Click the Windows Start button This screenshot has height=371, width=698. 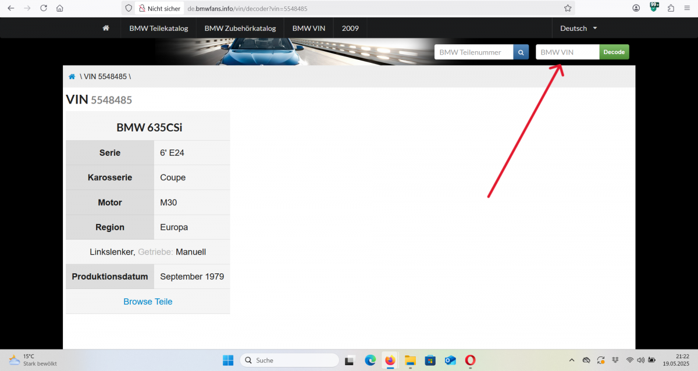(228, 361)
